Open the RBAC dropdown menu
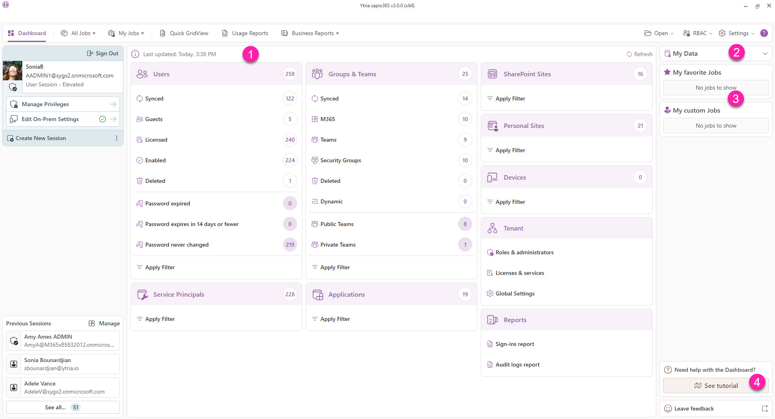This screenshot has width=775, height=419. [697, 33]
